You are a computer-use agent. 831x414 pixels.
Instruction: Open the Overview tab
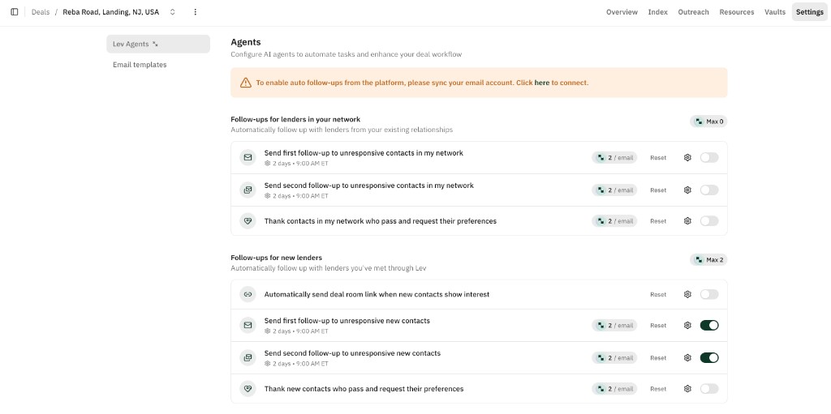[622, 11]
